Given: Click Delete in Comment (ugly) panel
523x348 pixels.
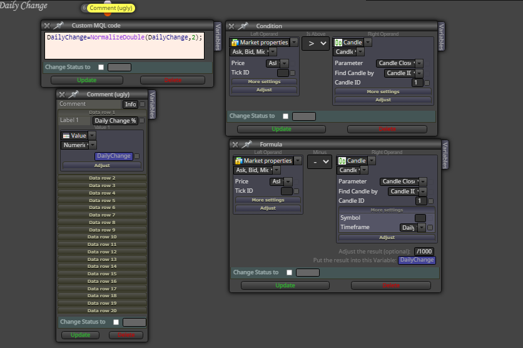Looking at the screenshot, I should point(126,335).
